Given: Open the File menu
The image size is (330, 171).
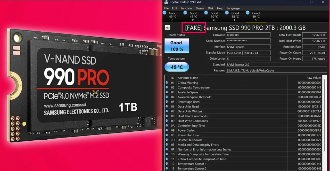Looking at the screenshot, I should (167, 8).
